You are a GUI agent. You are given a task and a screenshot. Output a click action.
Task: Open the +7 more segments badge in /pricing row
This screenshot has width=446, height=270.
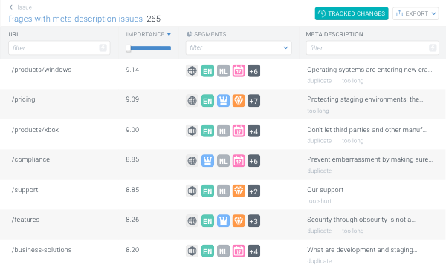253,101
